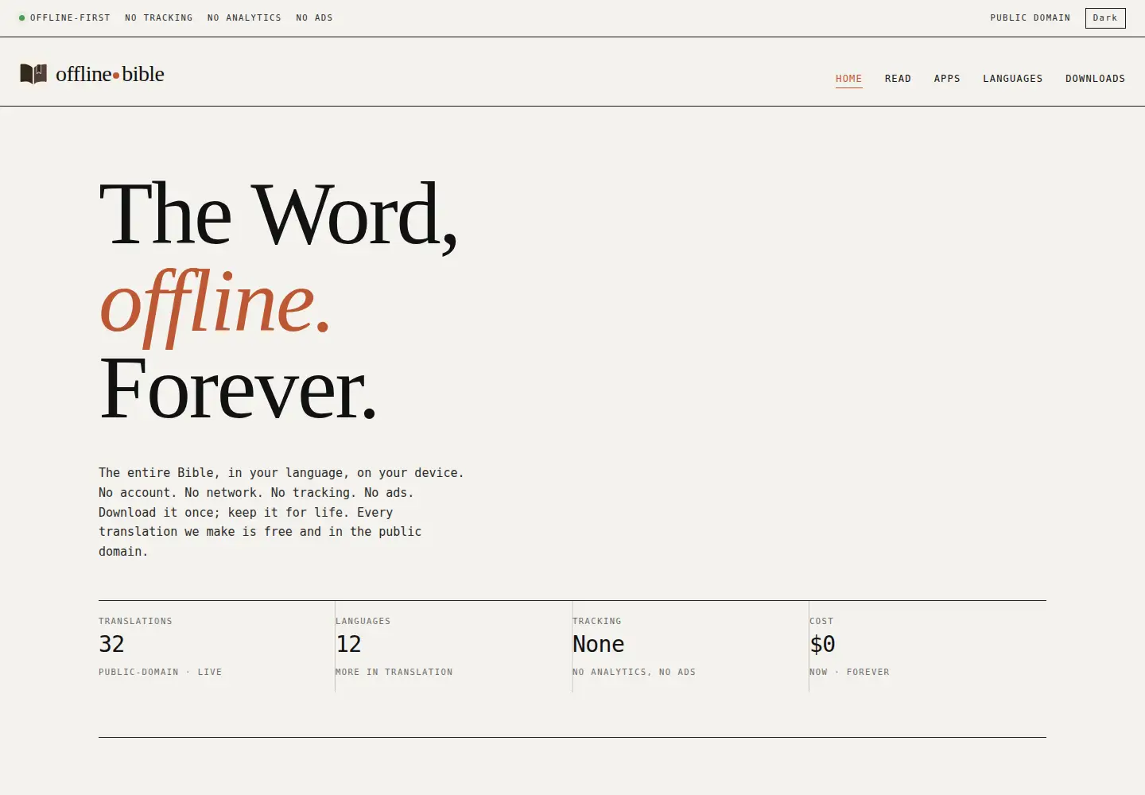Click the OFFLINE-FIRST label
Viewport: 1145px width, 795px height.
70,17
